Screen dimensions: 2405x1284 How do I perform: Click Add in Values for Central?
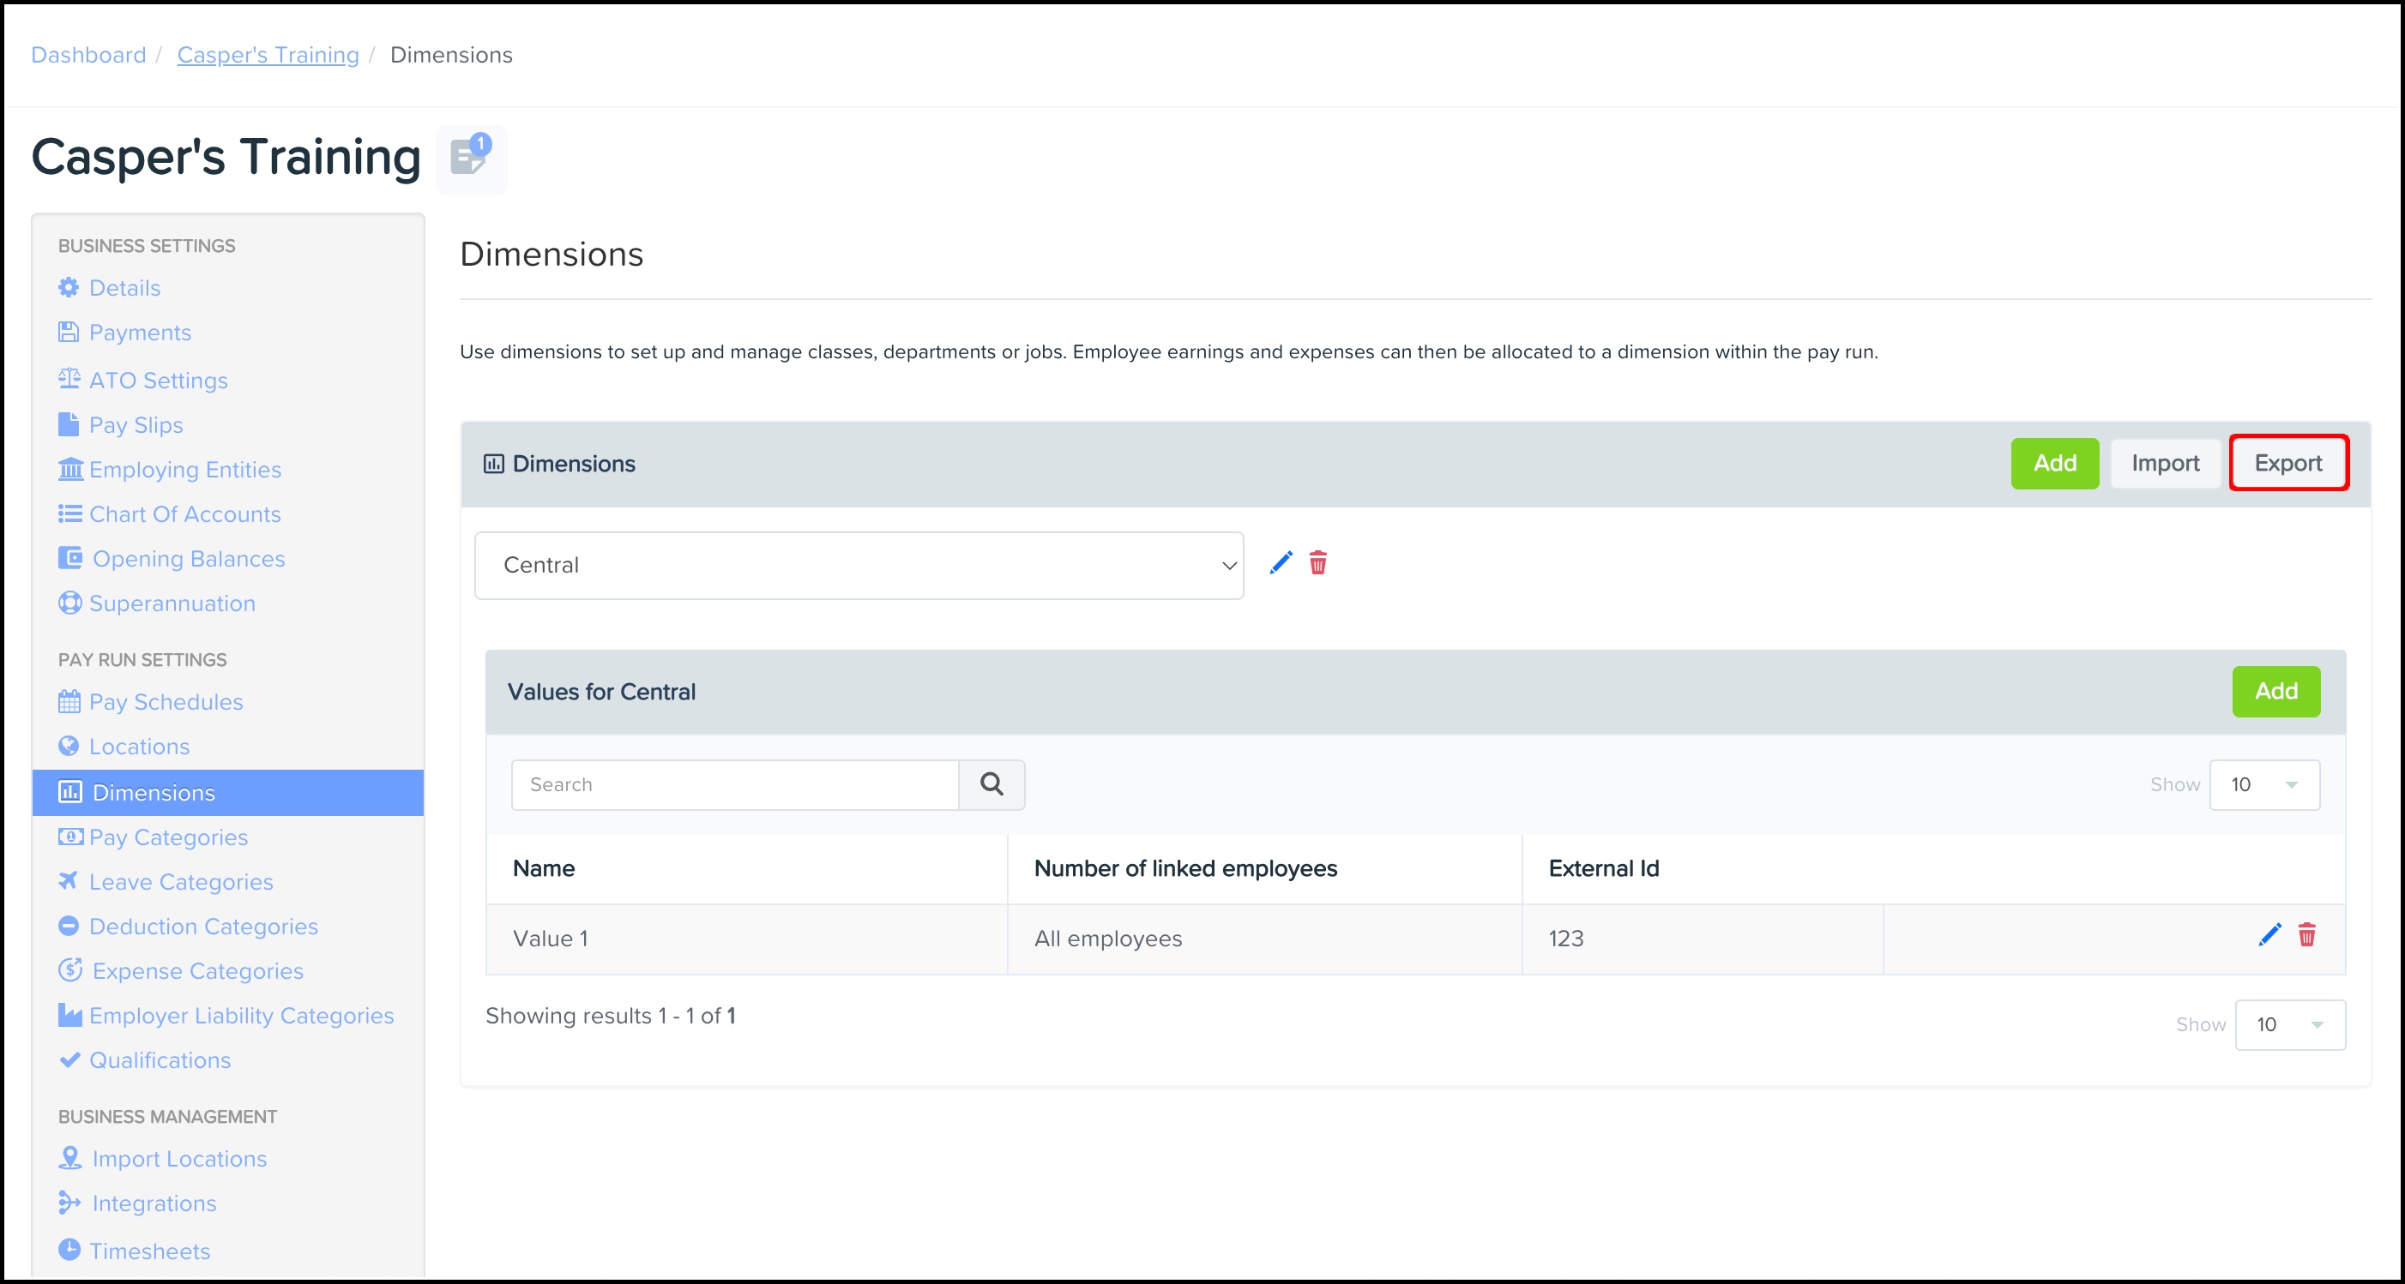click(2275, 692)
